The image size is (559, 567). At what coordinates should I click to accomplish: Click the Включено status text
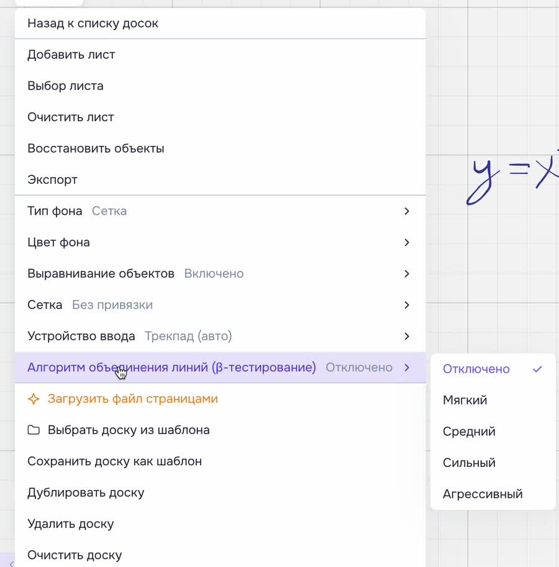point(214,274)
